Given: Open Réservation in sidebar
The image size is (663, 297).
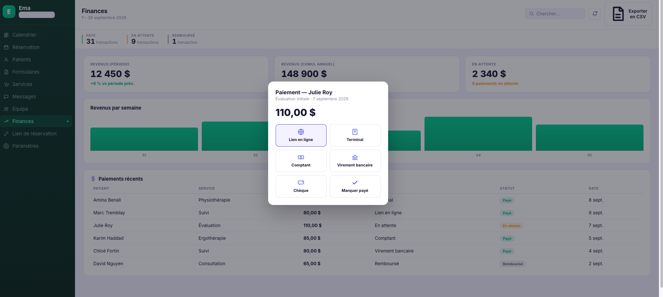Looking at the screenshot, I should tap(36, 47).
